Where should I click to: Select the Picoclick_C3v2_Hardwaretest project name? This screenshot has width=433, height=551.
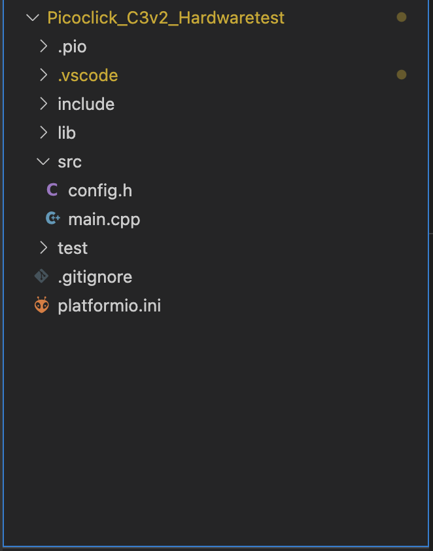(165, 18)
